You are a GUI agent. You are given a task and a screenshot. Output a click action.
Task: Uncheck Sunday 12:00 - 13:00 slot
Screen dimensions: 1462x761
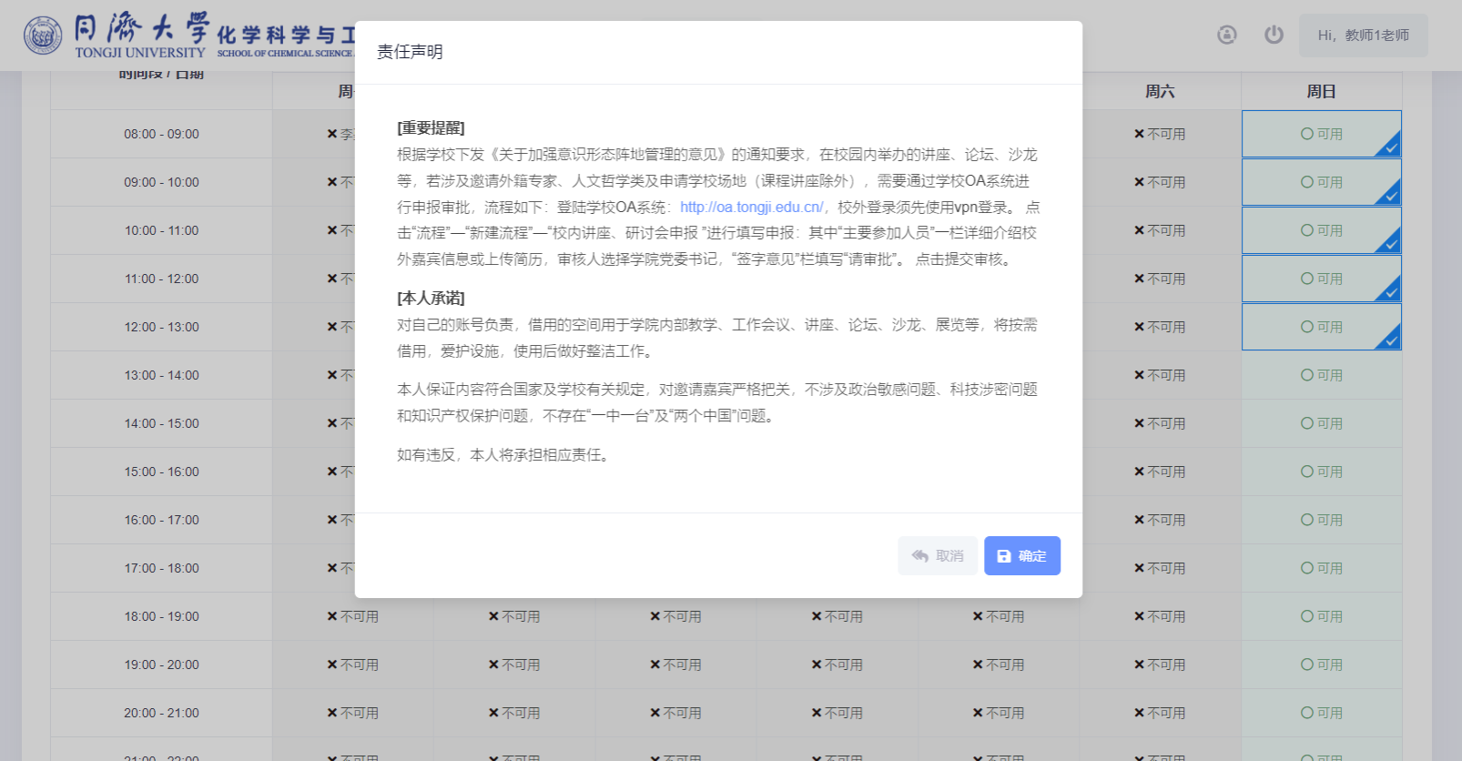click(1321, 327)
